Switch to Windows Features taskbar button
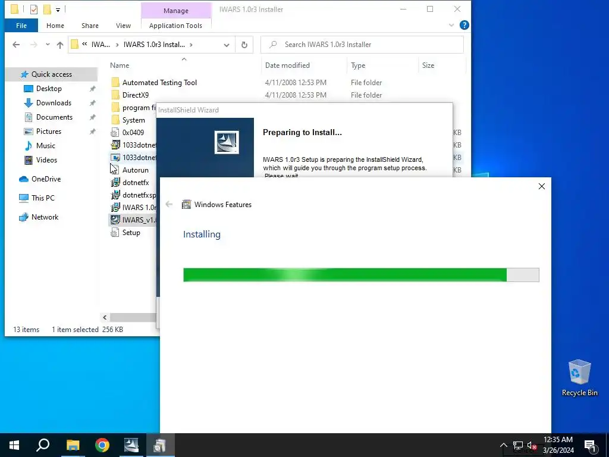This screenshot has height=457, width=609. click(160, 445)
